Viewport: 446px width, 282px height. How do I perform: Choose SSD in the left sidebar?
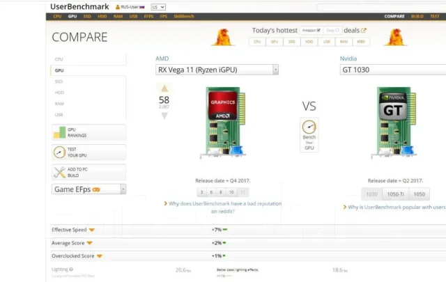(89, 81)
